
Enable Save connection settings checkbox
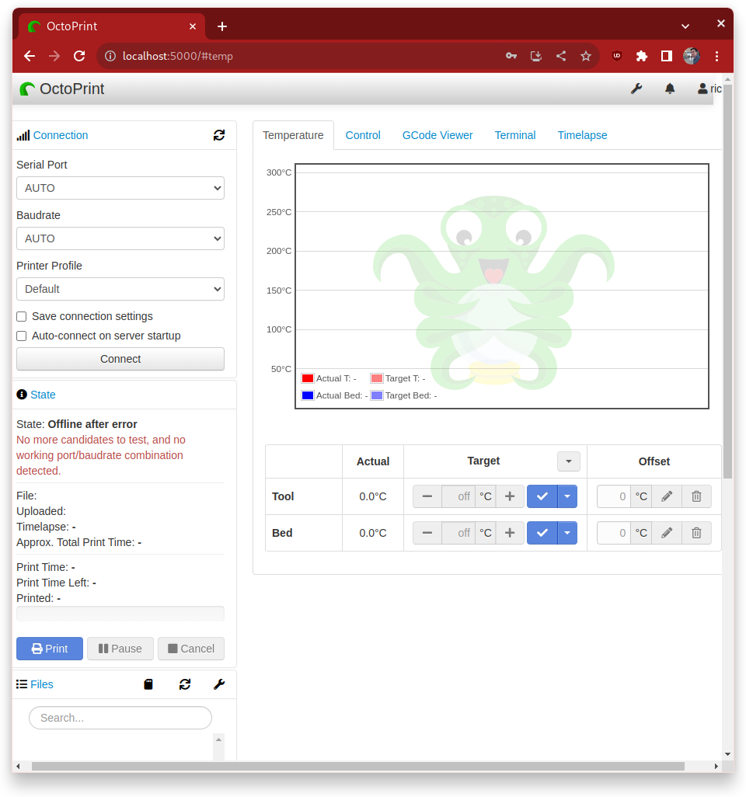(22, 317)
